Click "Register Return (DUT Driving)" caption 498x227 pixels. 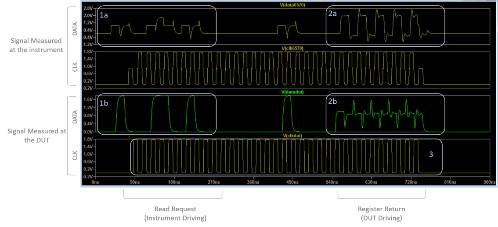381,213
